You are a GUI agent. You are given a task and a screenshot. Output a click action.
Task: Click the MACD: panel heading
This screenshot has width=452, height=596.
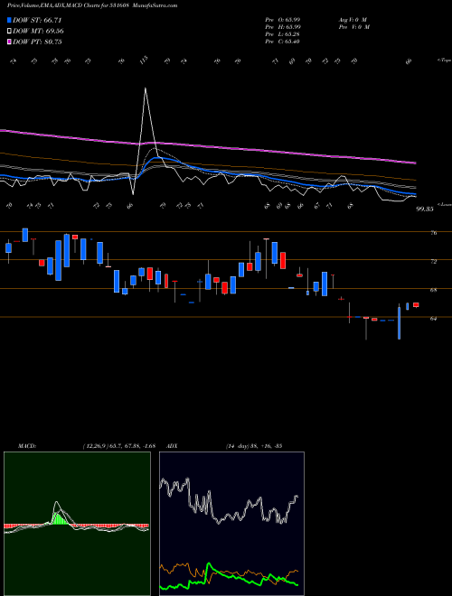click(26, 446)
